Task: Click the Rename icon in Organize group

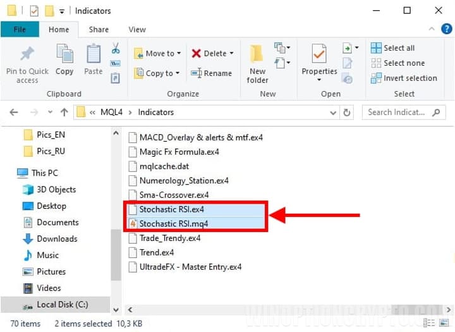Action: [x=197, y=73]
